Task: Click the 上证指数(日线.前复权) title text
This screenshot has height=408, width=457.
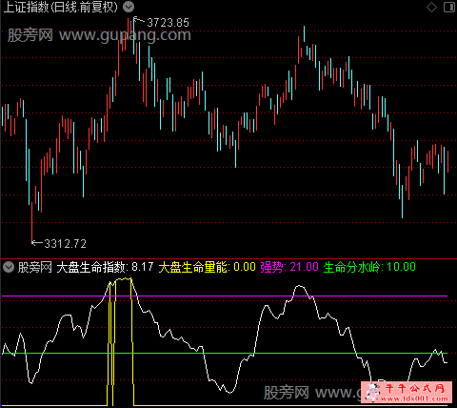Action: [x=60, y=7]
